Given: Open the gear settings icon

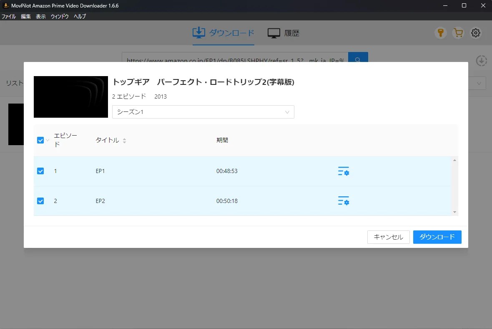Looking at the screenshot, I should point(476,33).
